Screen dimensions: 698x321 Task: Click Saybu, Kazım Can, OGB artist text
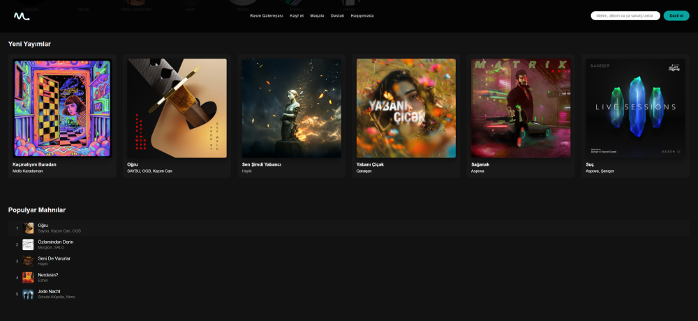point(59,231)
